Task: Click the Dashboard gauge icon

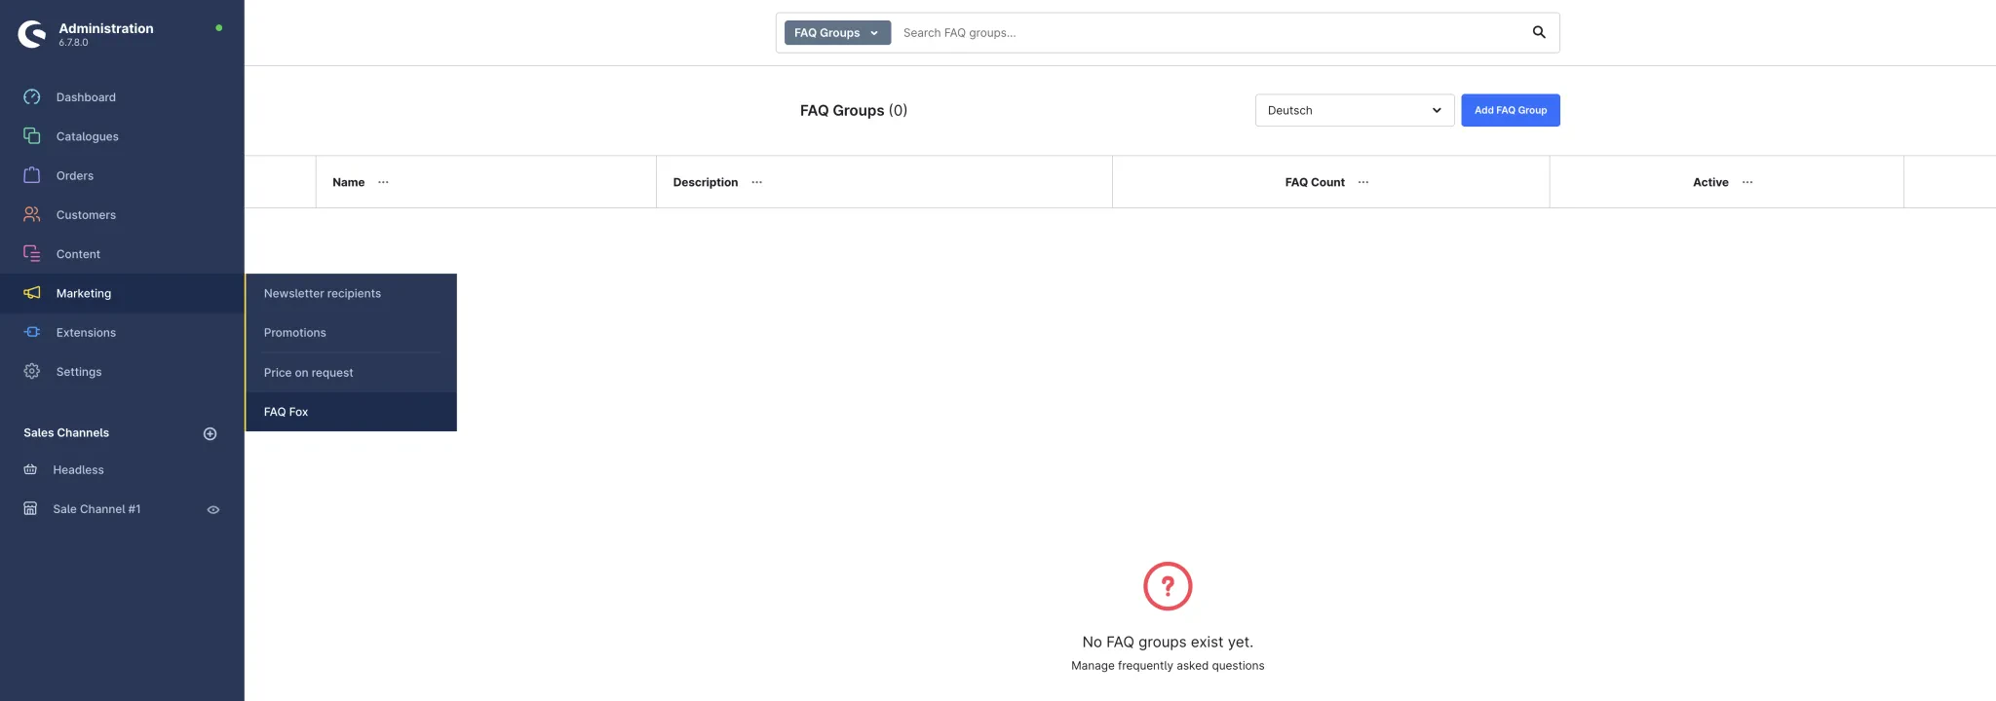Action: click(32, 97)
